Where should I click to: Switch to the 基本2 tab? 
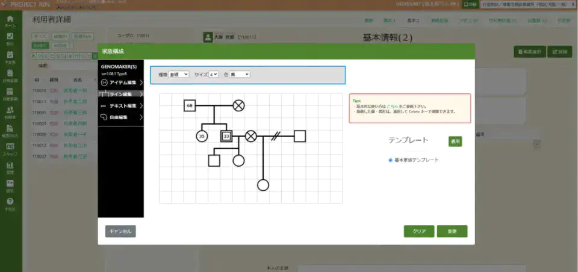[x=413, y=20]
